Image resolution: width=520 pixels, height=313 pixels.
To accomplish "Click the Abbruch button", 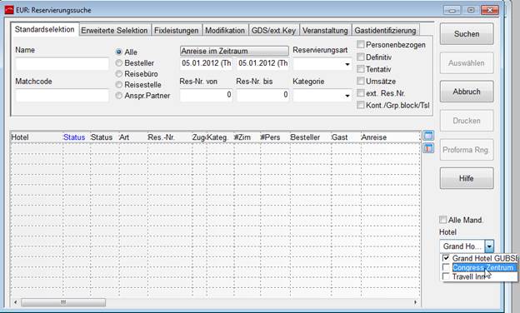I will point(467,92).
